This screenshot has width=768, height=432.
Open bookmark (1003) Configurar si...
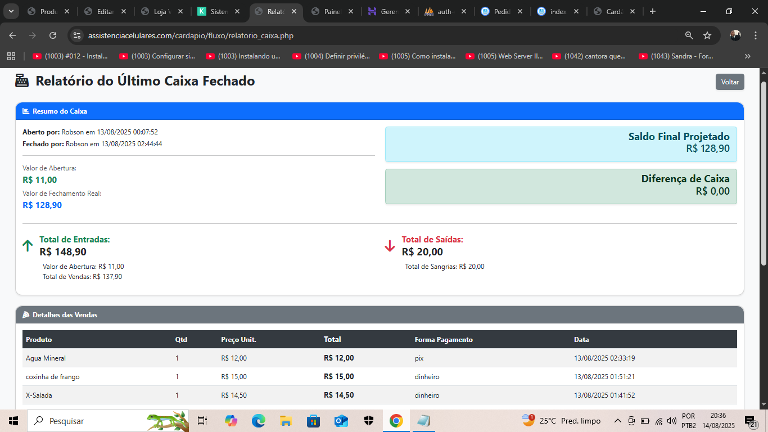coord(157,56)
